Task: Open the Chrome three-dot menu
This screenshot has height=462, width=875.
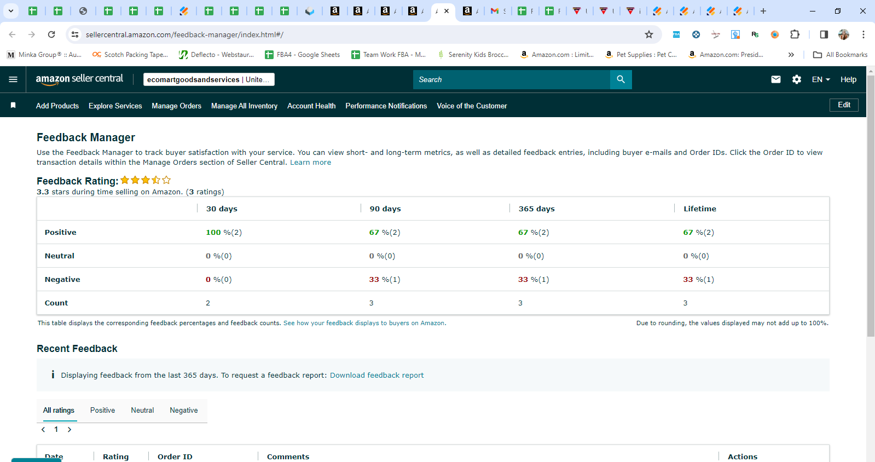Action: [864, 34]
